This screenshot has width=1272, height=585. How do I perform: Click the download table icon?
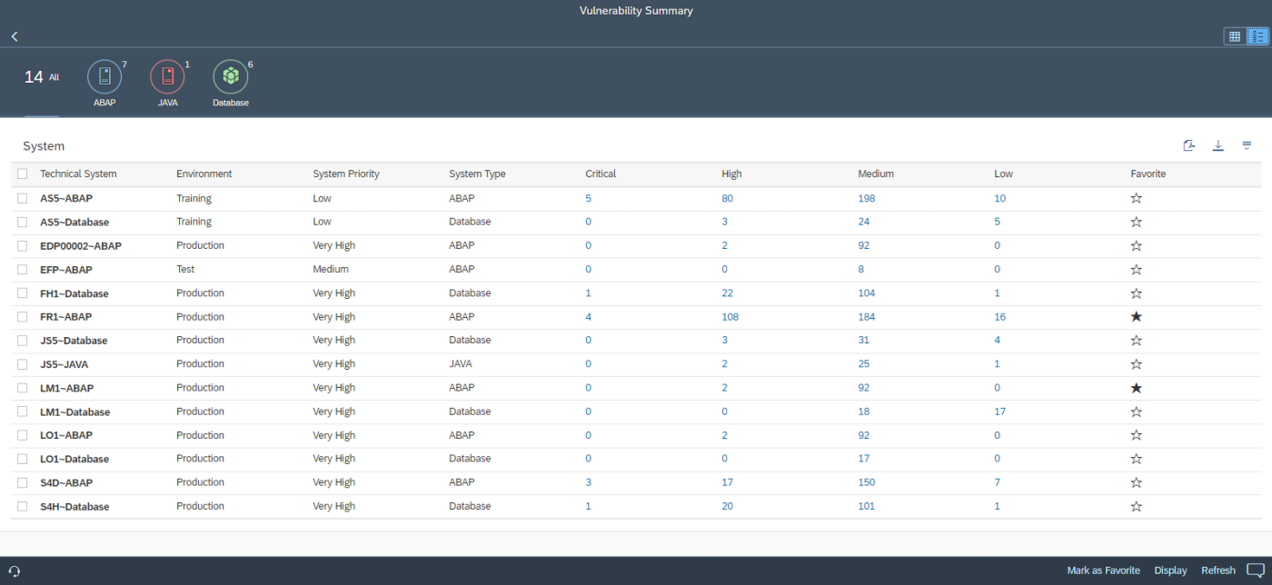pyautogui.click(x=1218, y=145)
